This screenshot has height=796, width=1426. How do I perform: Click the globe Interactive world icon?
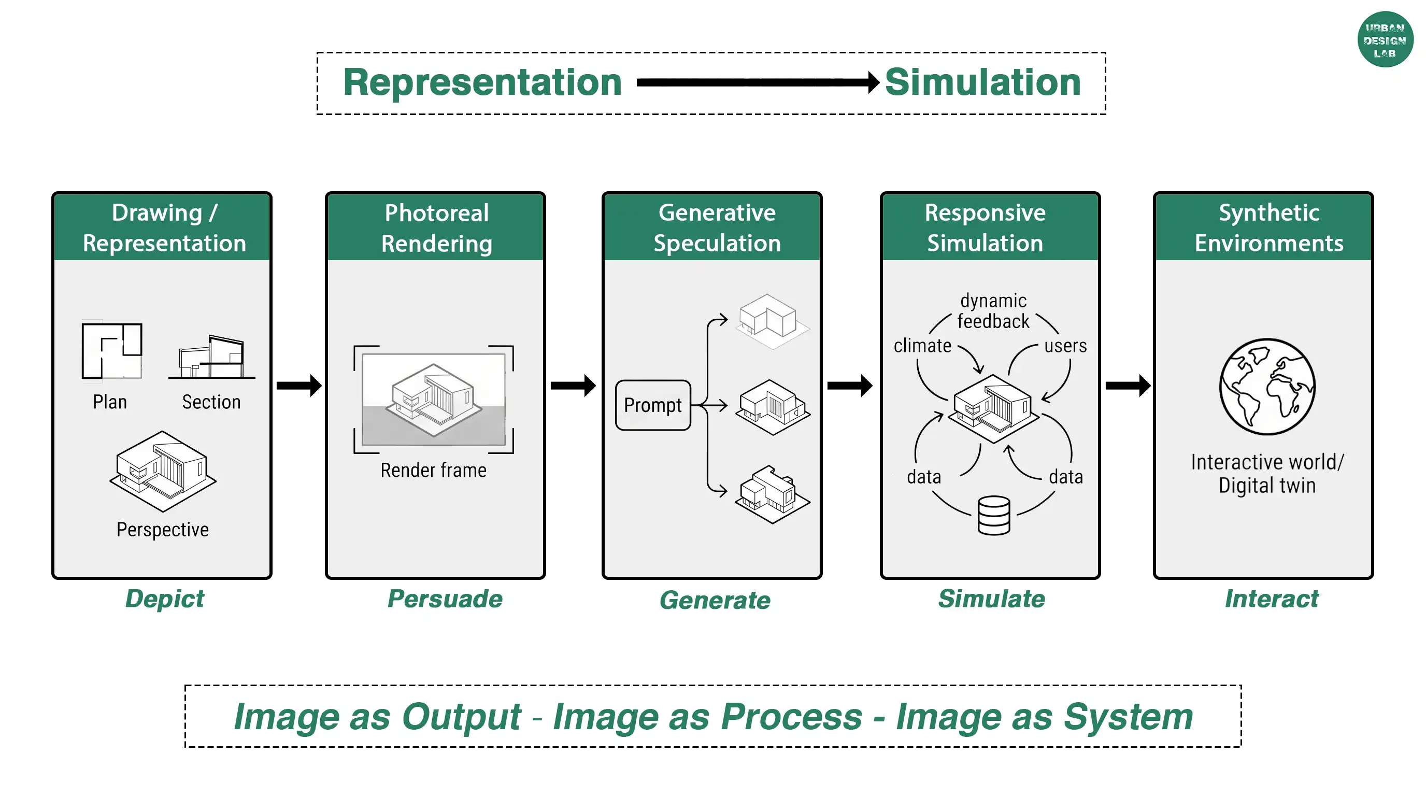pos(1267,387)
